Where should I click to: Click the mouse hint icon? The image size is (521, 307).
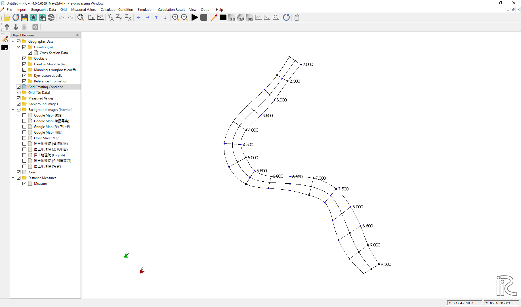click(297, 18)
